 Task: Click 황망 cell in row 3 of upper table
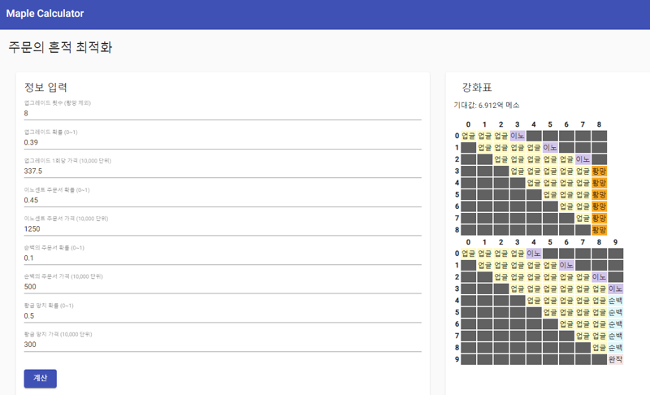coord(599,171)
